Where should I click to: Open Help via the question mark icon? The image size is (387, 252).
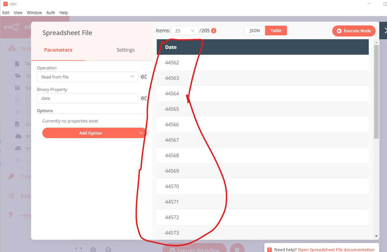point(11,215)
